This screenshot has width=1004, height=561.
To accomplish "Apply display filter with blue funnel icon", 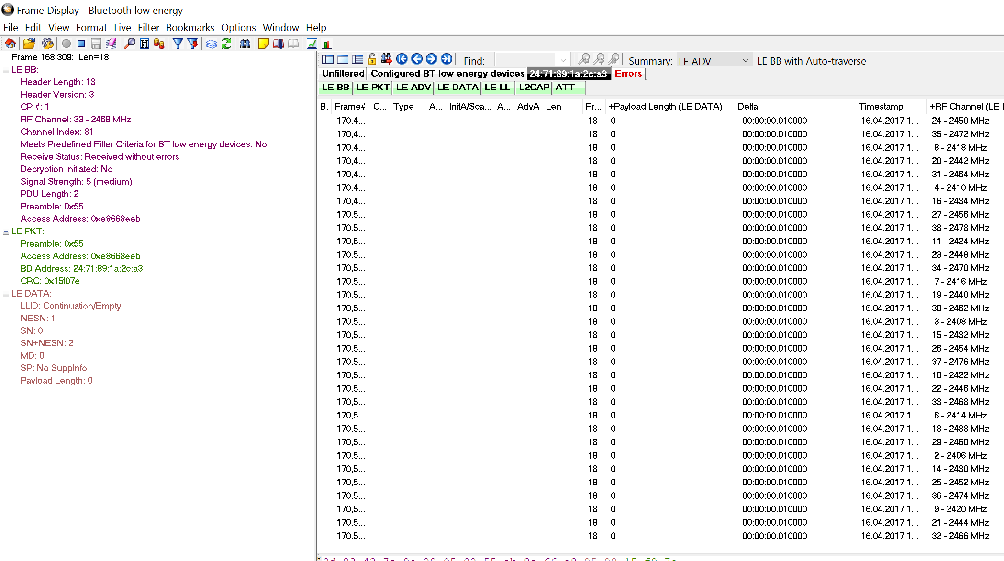I will [178, 44].
